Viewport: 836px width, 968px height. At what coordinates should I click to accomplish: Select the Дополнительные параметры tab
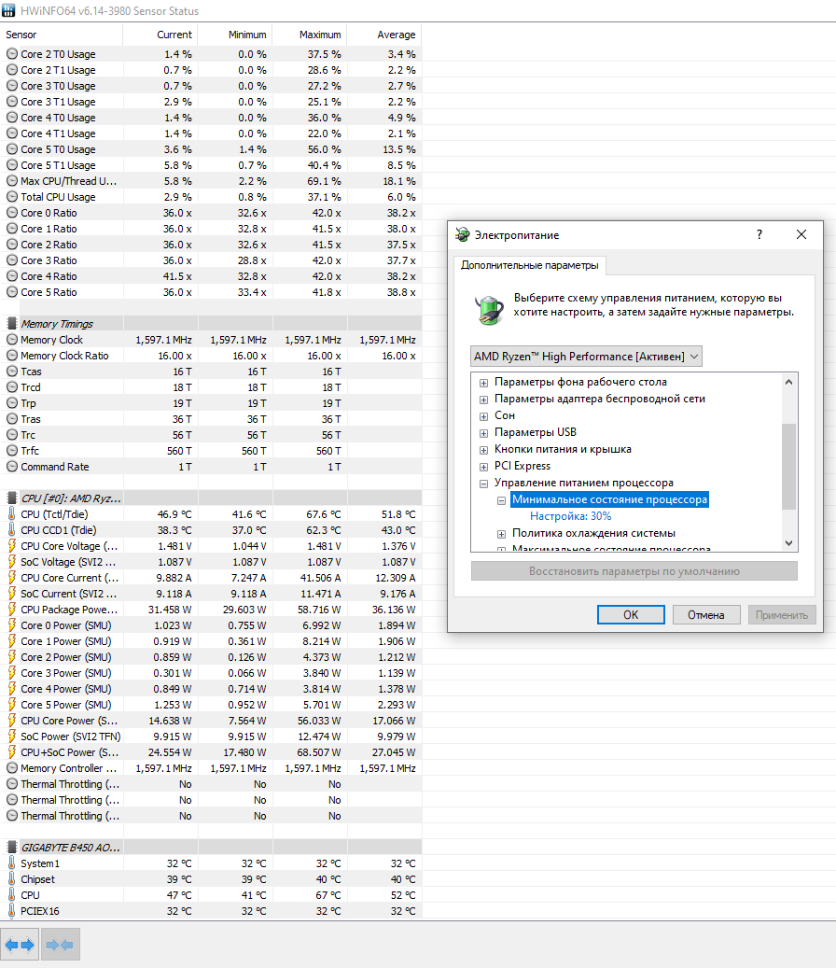click(x=529, y=265)
